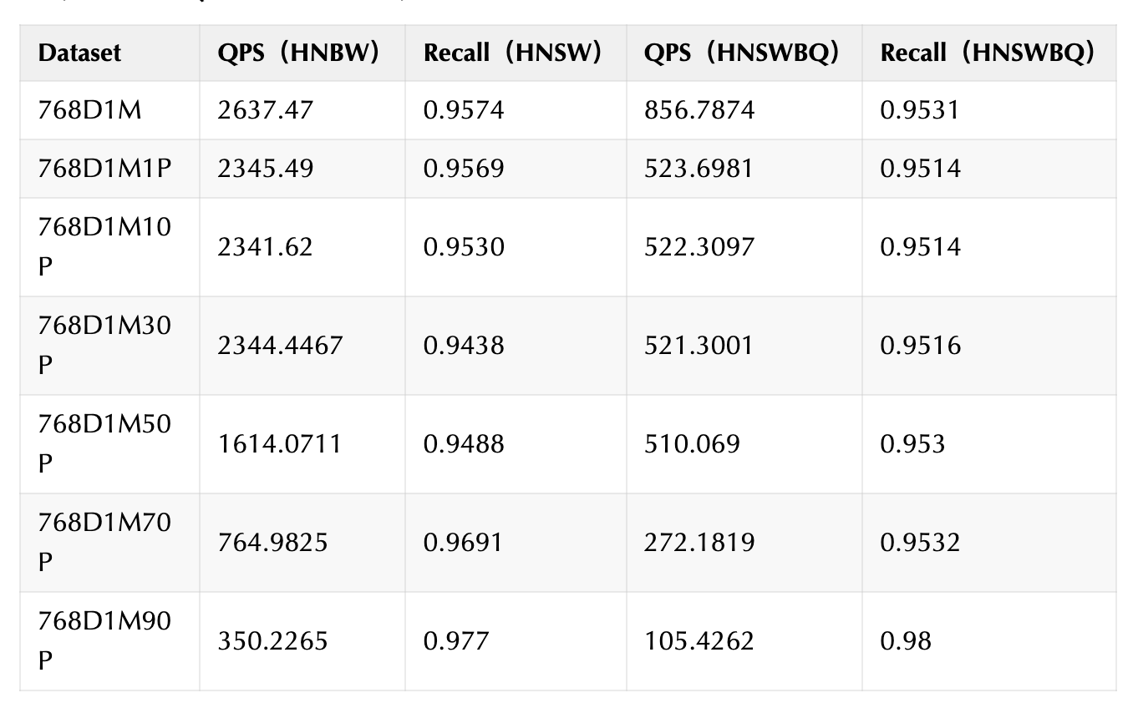Click the recall value 0.9569
Screen dimensions: 1138x708
point(464,169)
